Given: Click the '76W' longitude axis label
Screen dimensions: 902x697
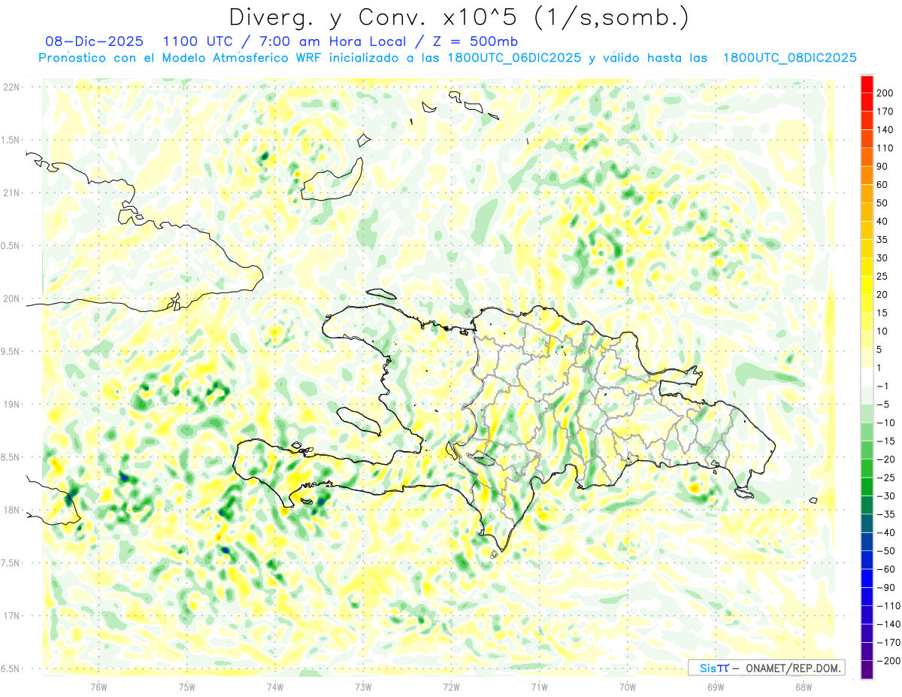Looking at the screenshot, I should pyautogui.click(x=98, y=687).
